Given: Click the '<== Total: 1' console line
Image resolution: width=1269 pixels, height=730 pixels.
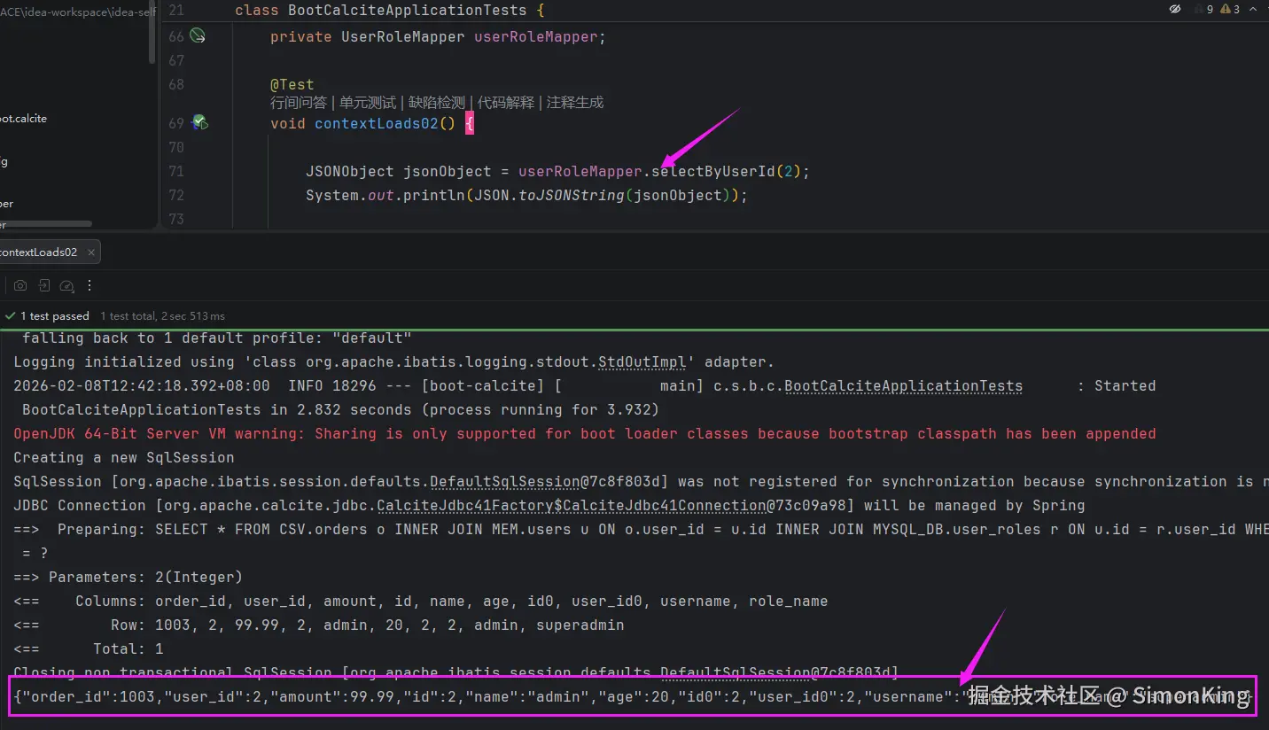Looking at the screenshot, I should pyautogui.click(x=89, y=648).
